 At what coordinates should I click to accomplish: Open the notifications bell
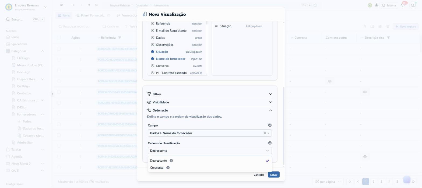pyautogui.click(x=403, y=5)
